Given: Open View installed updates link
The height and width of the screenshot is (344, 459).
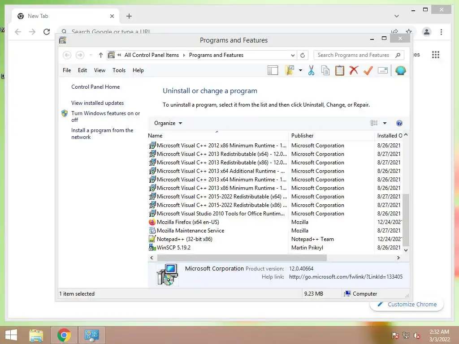Looking at the screenshot, I should [97, 103].
